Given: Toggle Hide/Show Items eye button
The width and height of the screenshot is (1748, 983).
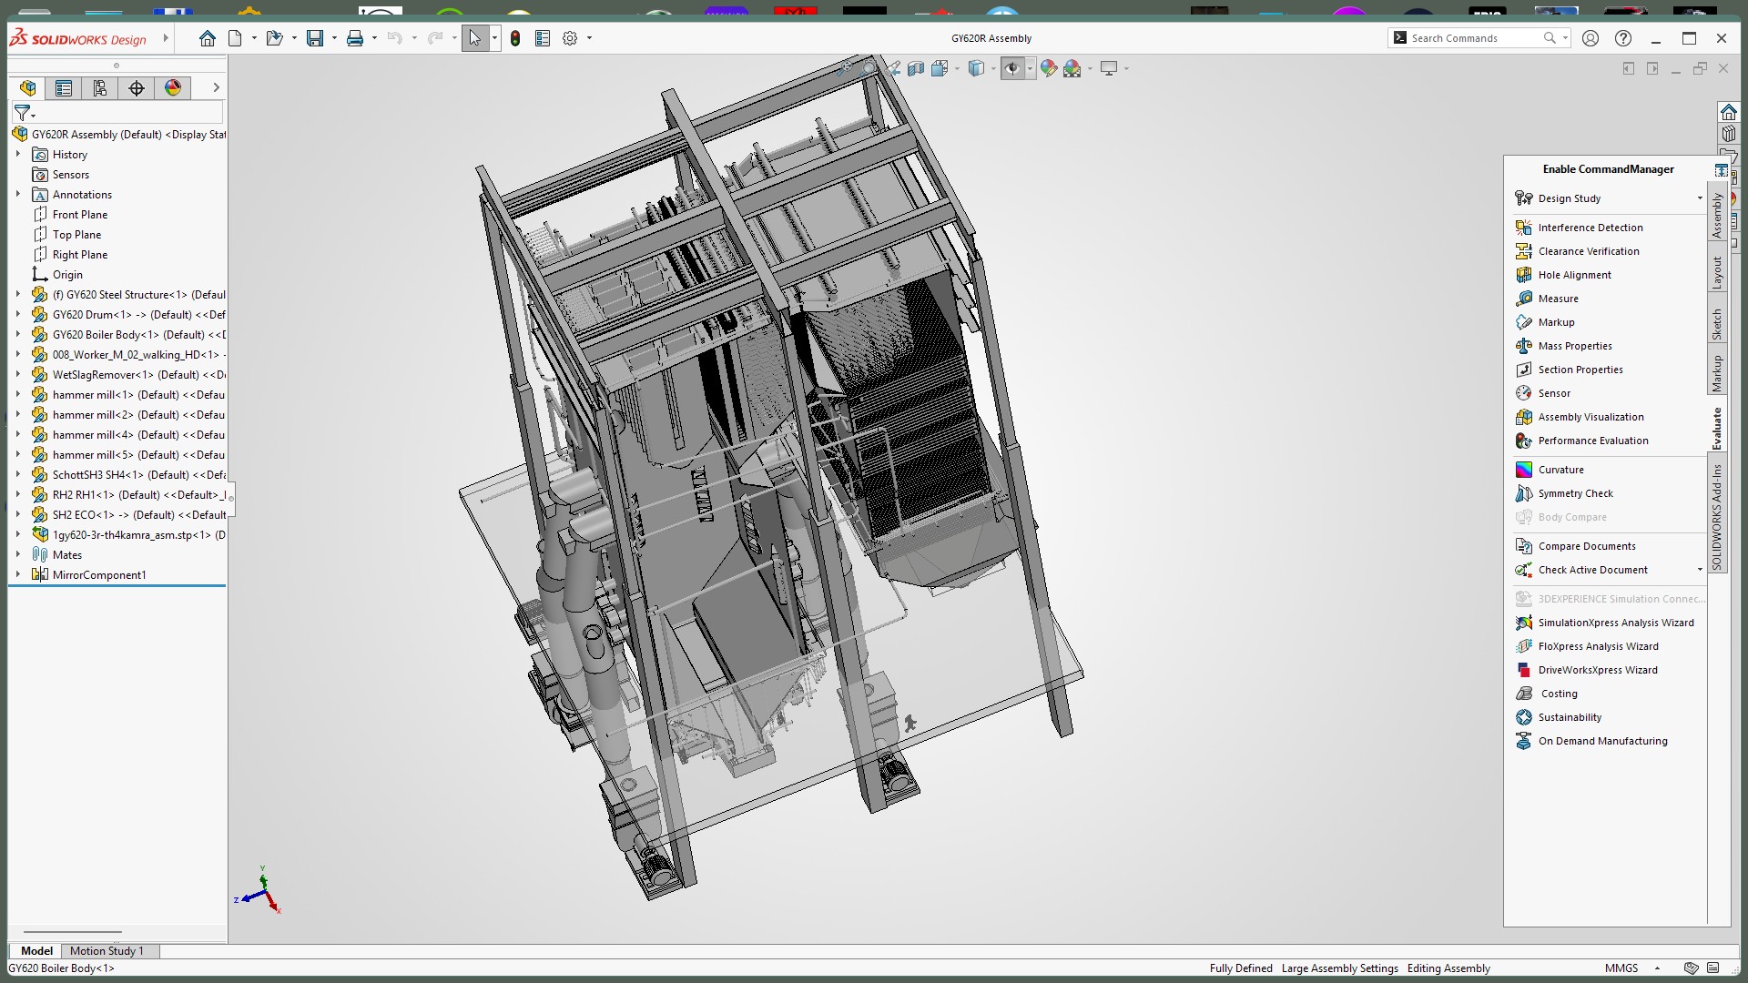Looking at the screenshot, I should coord(1011,68).
